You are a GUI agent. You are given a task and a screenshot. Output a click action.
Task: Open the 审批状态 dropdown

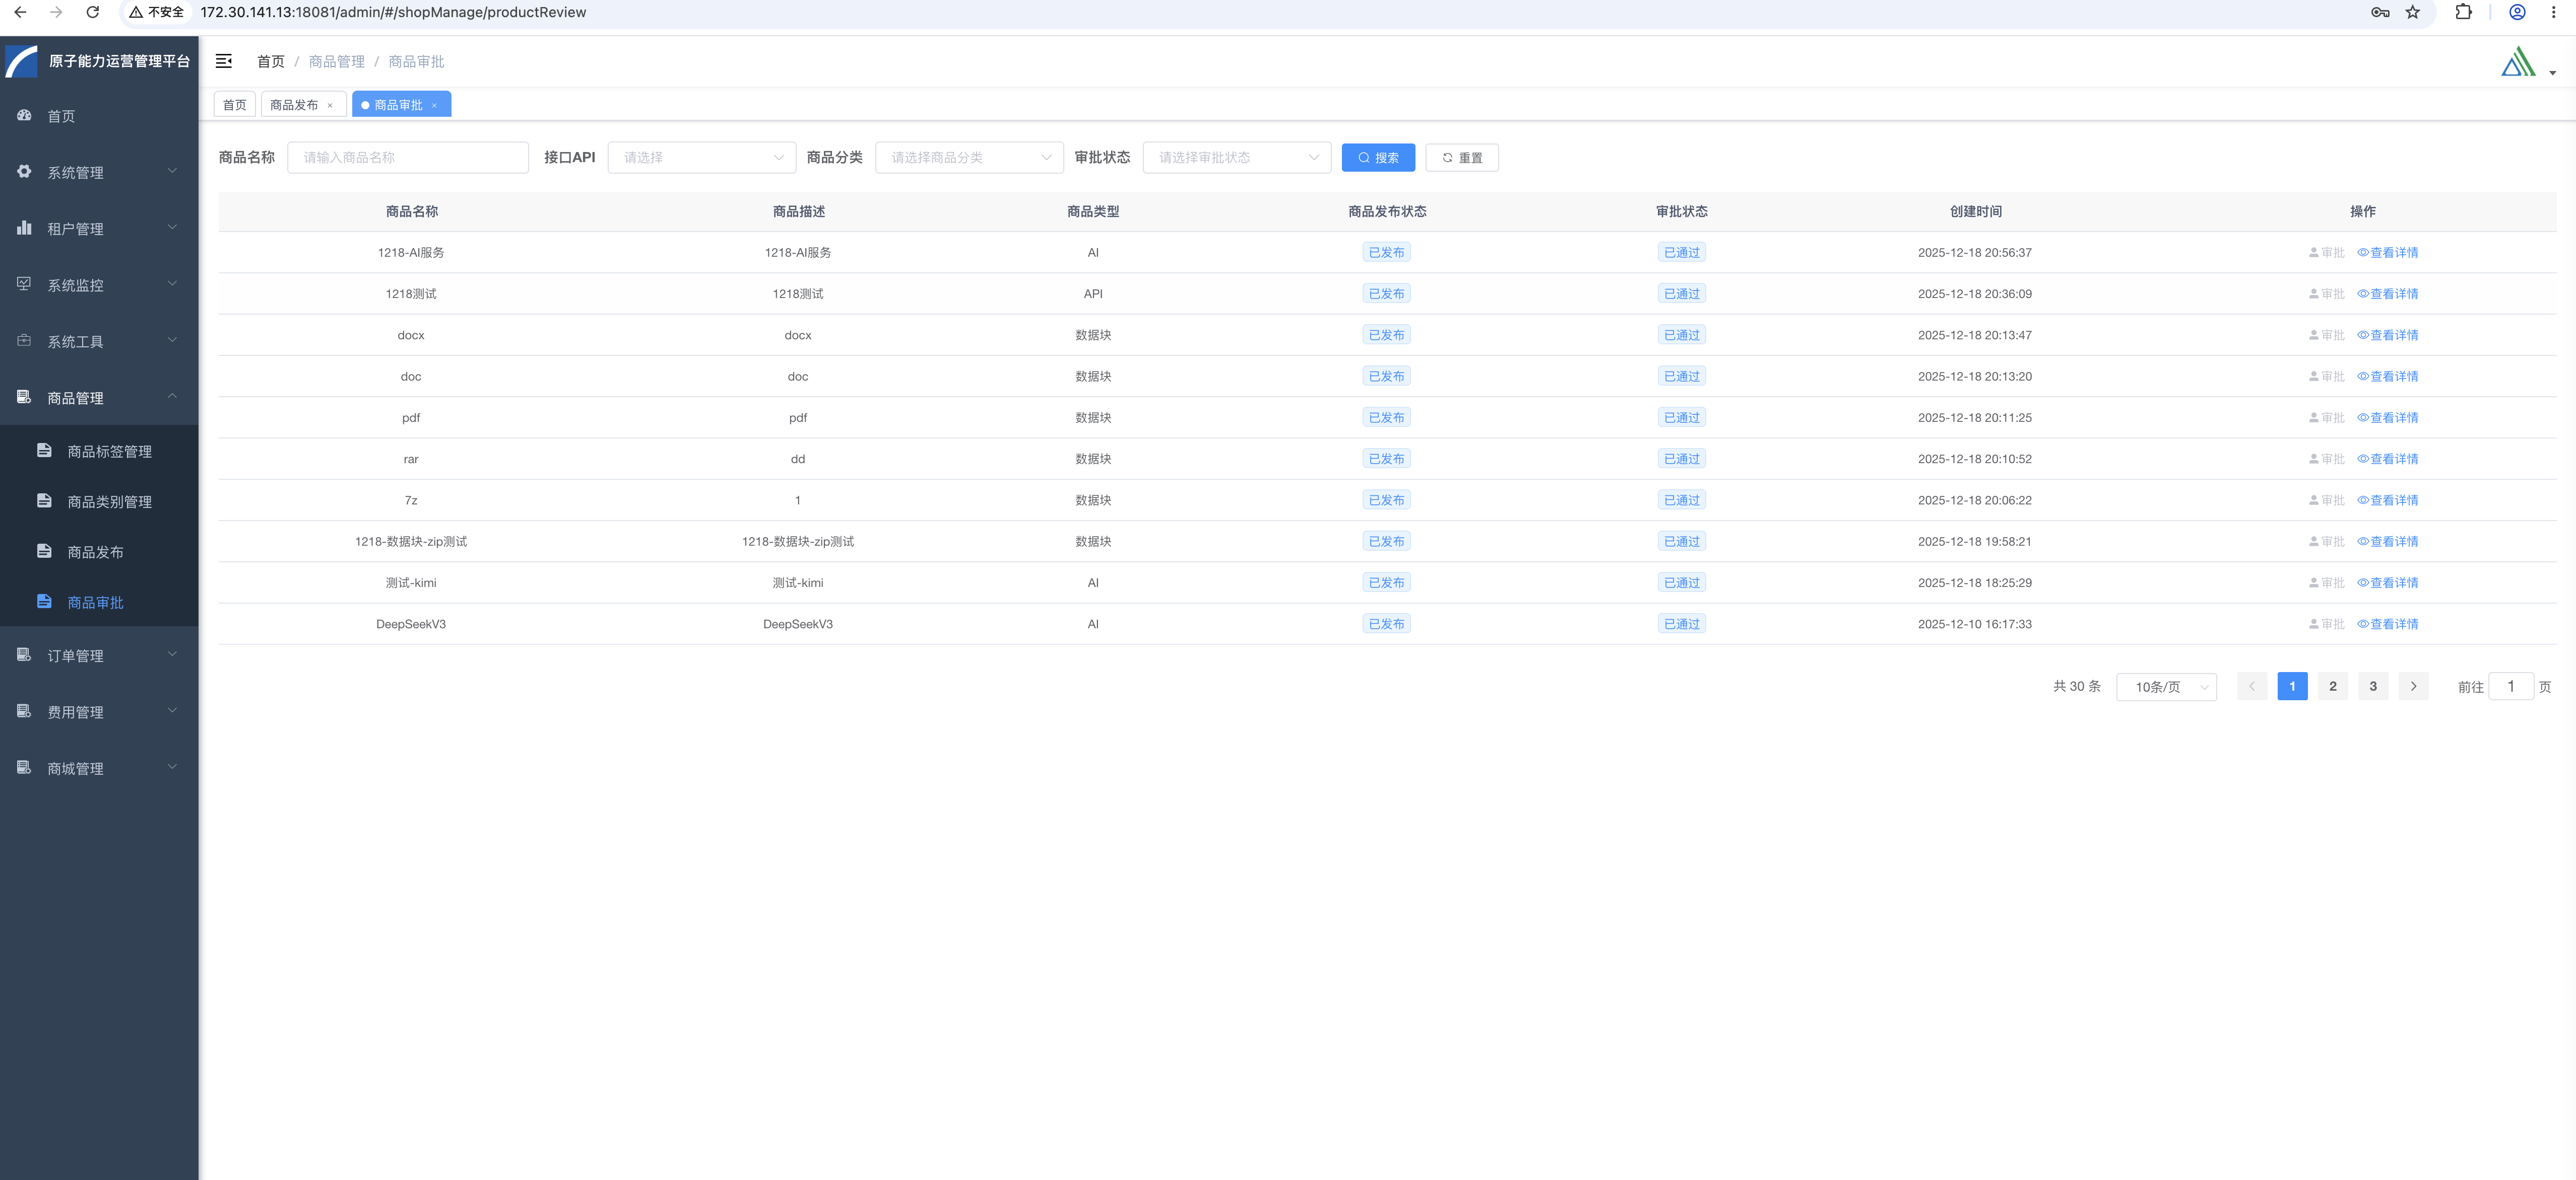click(1237, 157)
